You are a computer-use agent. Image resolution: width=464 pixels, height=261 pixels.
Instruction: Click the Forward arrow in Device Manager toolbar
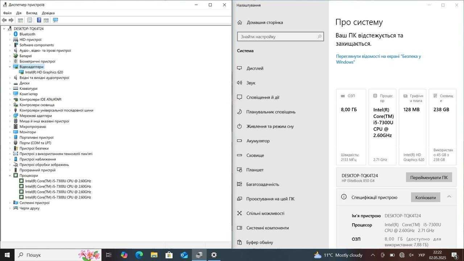[11, 20]
